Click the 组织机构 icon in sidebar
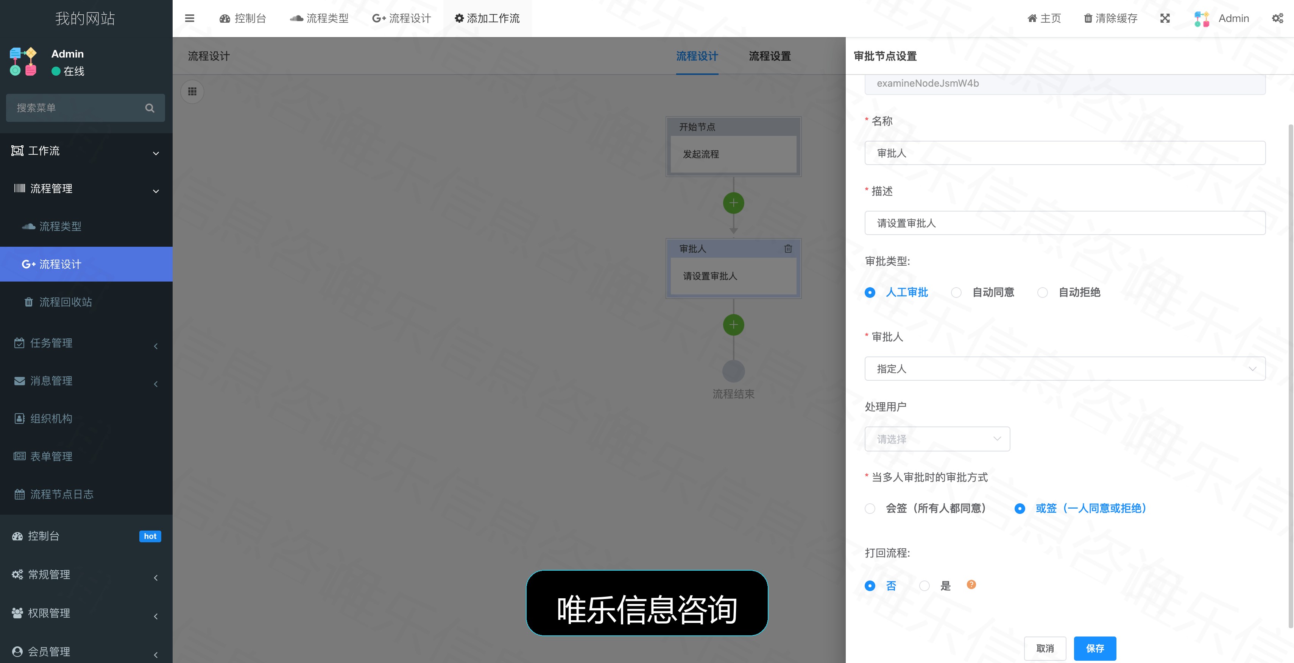This screenshot has width=1294, height=663. tap(20, 419)
